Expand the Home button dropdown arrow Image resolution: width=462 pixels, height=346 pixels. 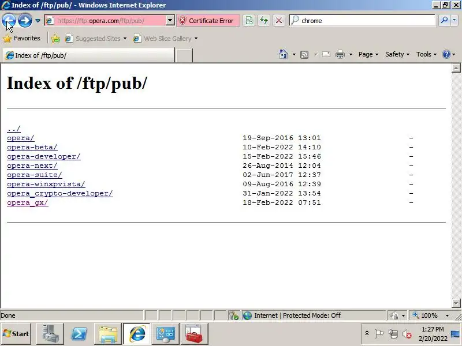point(294,54)
